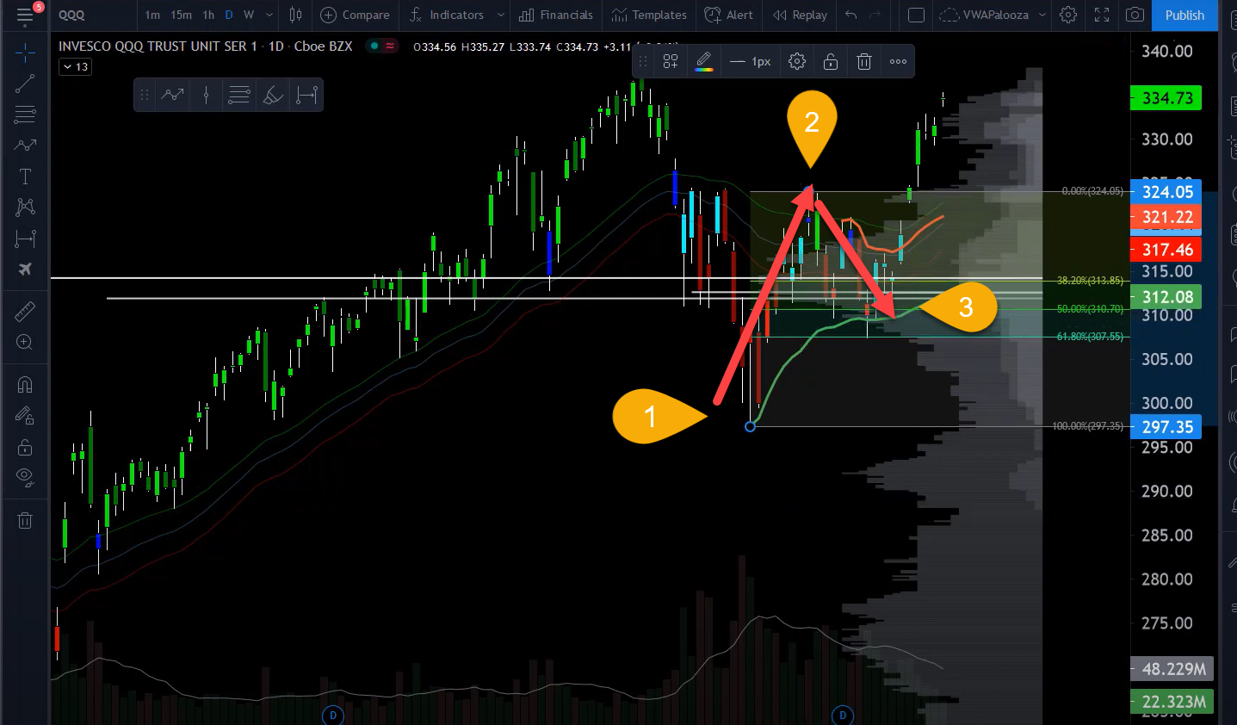Toggle lock all drawing tools
The width and height of the screenshot is (1237, 725).
click(25, 447)
